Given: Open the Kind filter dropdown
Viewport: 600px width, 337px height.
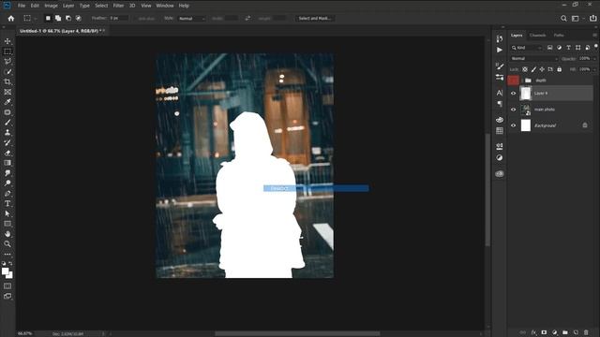Looking at the screenshot, I should [x=527, y=48].
